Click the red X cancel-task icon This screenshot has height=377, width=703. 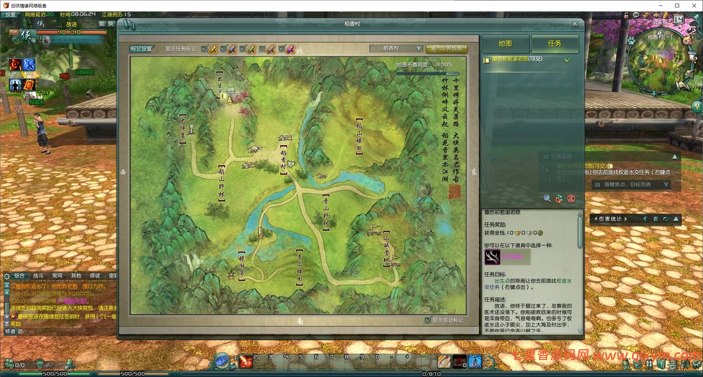(571, 199)
